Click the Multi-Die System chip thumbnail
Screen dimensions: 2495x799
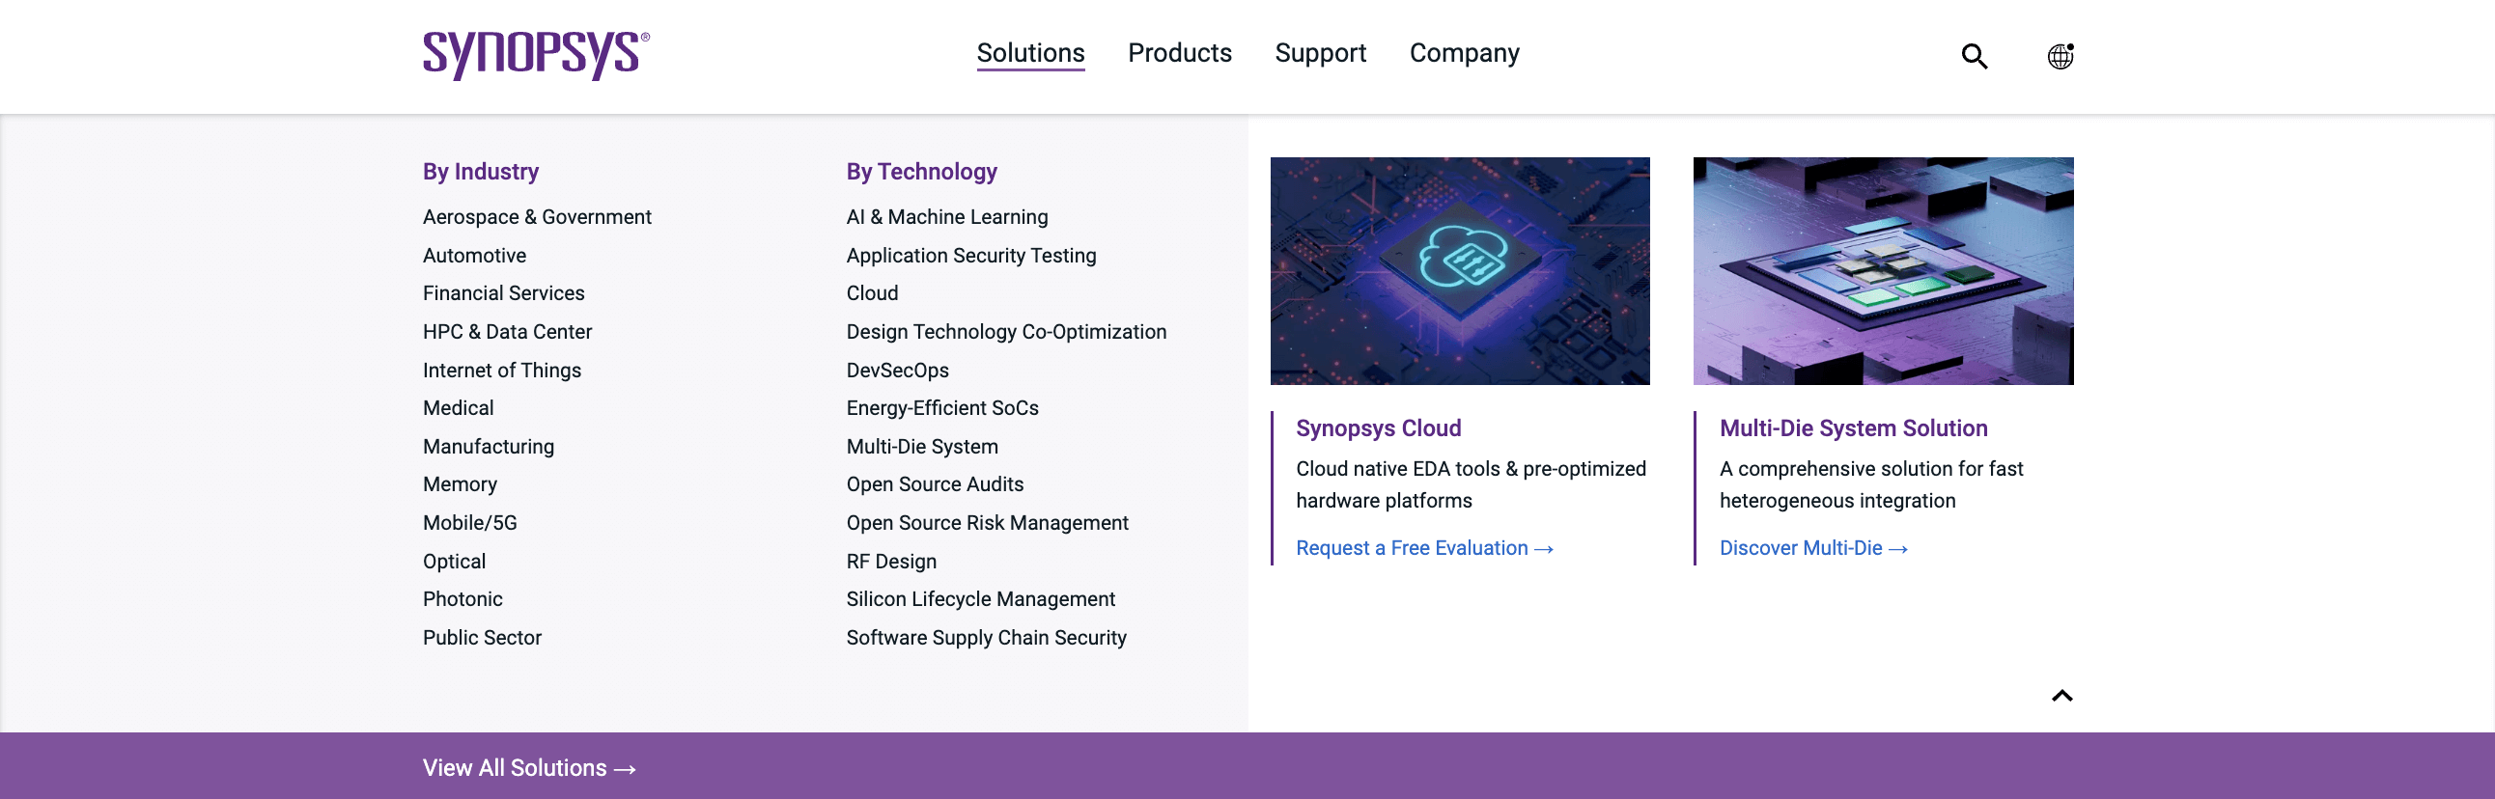click(x=1883, y=271)
